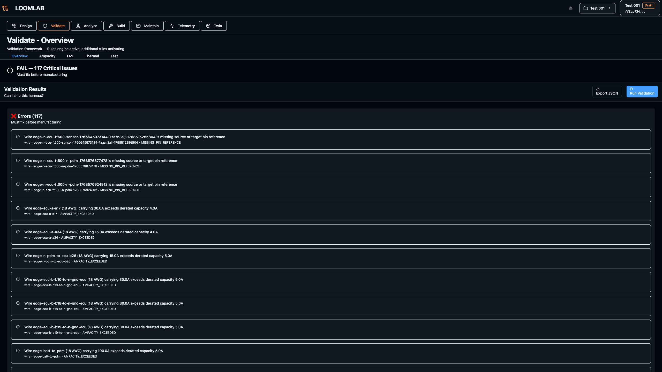The height and width of the screenshot is (372, 662).
Task: Click the Telemetry waveform icon
Action: click(x=172, y=26)
